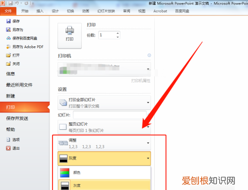The width and height of the screenshot is (248, 190).
Task: Switch to the Acrobat ribbon tab
Action: click(160, 11)
